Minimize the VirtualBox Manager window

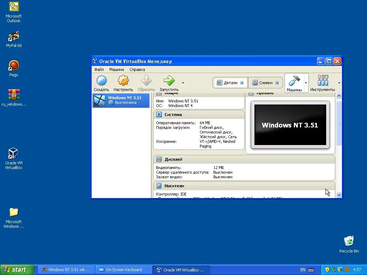pos(321,61)
